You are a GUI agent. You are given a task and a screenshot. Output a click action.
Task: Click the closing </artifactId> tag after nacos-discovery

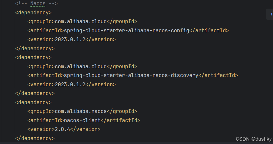[x=218, y=75]
